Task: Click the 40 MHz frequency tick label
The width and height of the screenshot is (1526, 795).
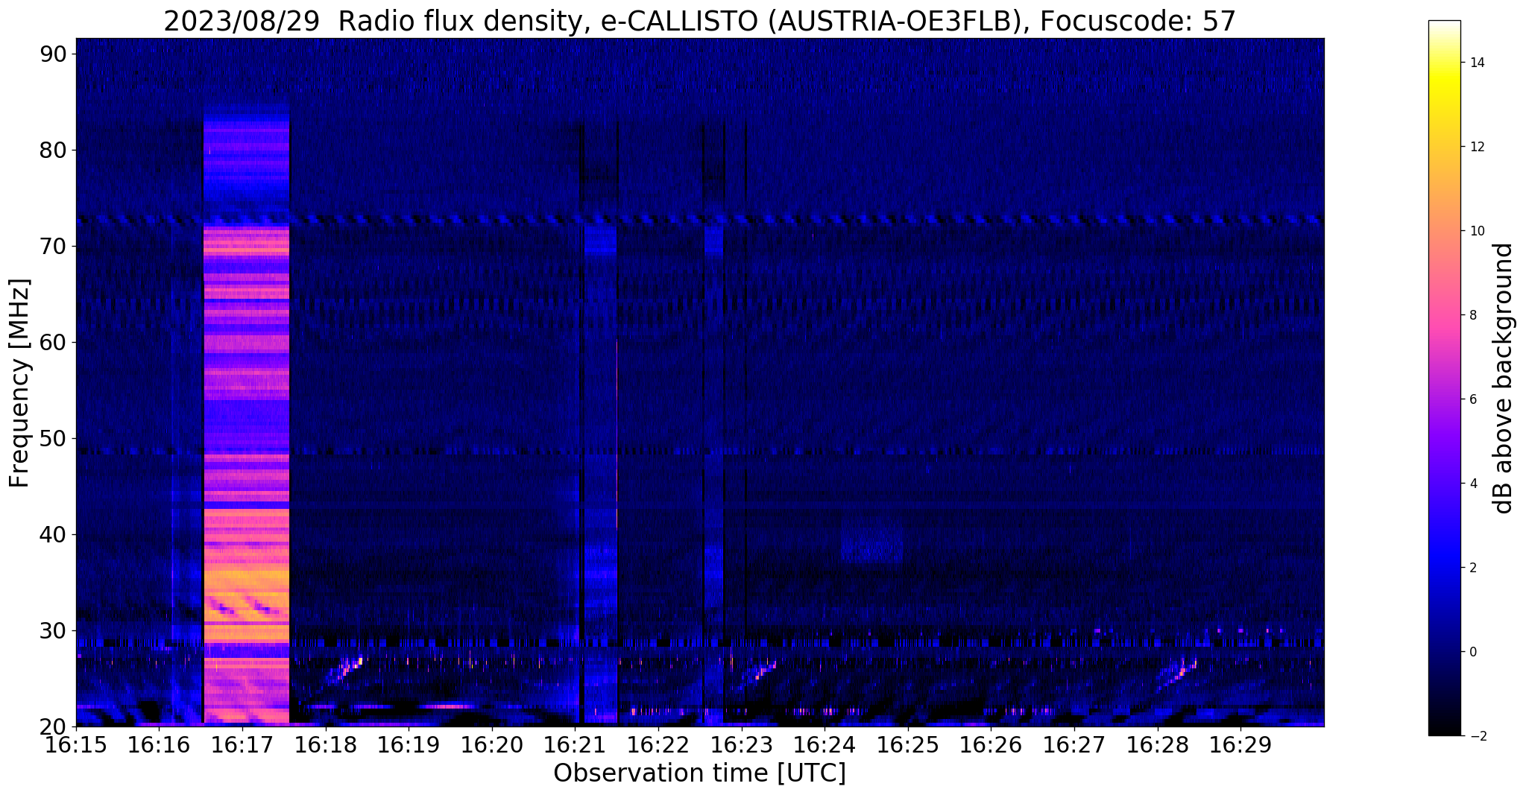Action: (53, 534)
